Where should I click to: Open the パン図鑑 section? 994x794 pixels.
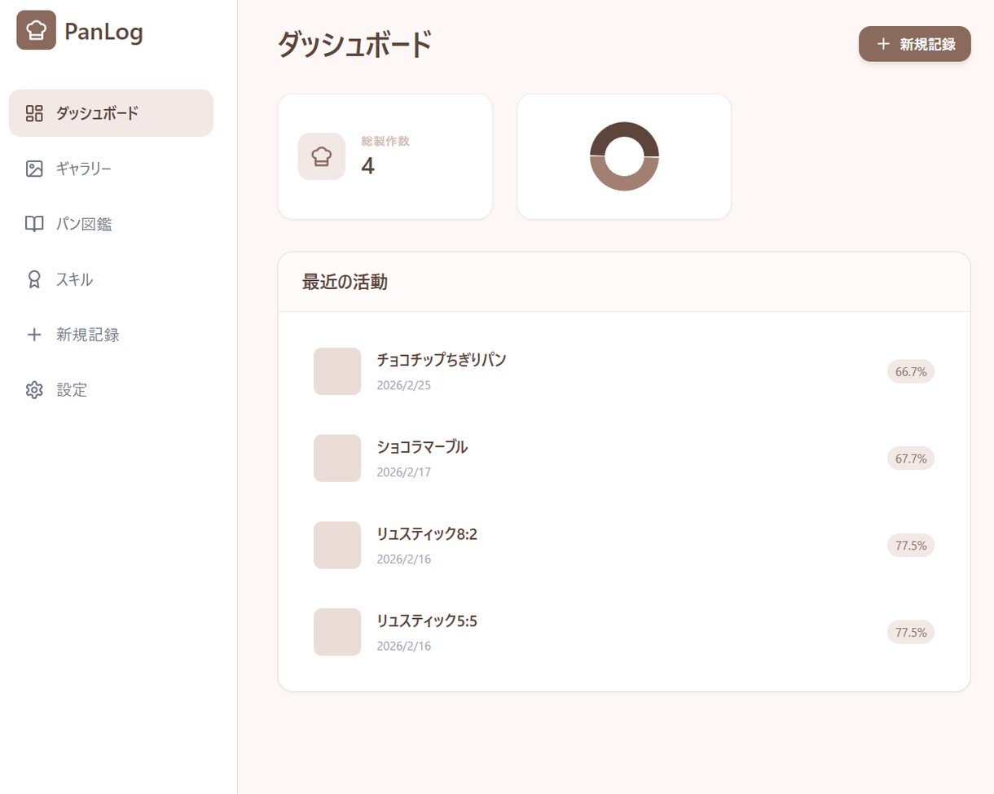click(111, 224)
